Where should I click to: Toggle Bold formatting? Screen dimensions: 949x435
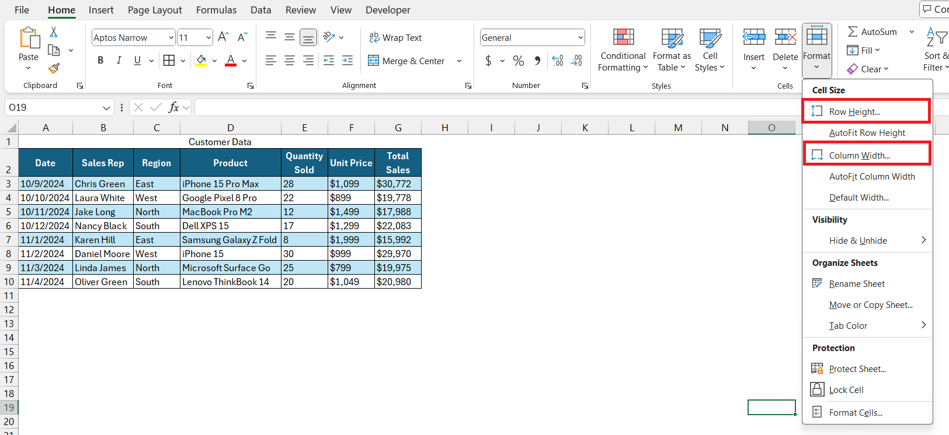[100, 60]
